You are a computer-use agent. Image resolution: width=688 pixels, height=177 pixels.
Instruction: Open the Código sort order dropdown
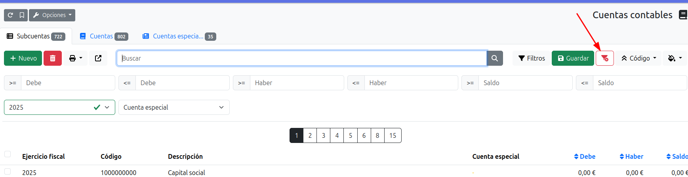point(638,58)
